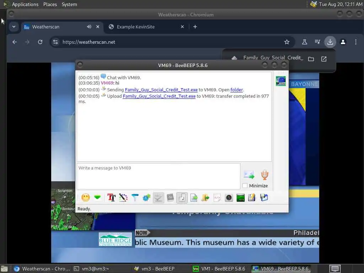Open Family_Guy_Social_Credit_Test.exe link in Sending line
Viewport: 364px width, 273px height.
[x=161, y=90]
